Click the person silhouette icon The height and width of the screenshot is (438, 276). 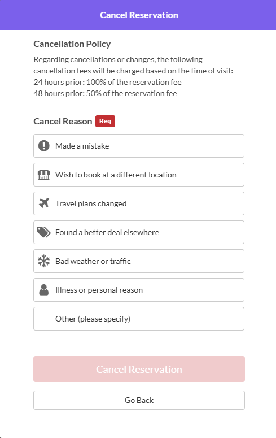[44, 290]
